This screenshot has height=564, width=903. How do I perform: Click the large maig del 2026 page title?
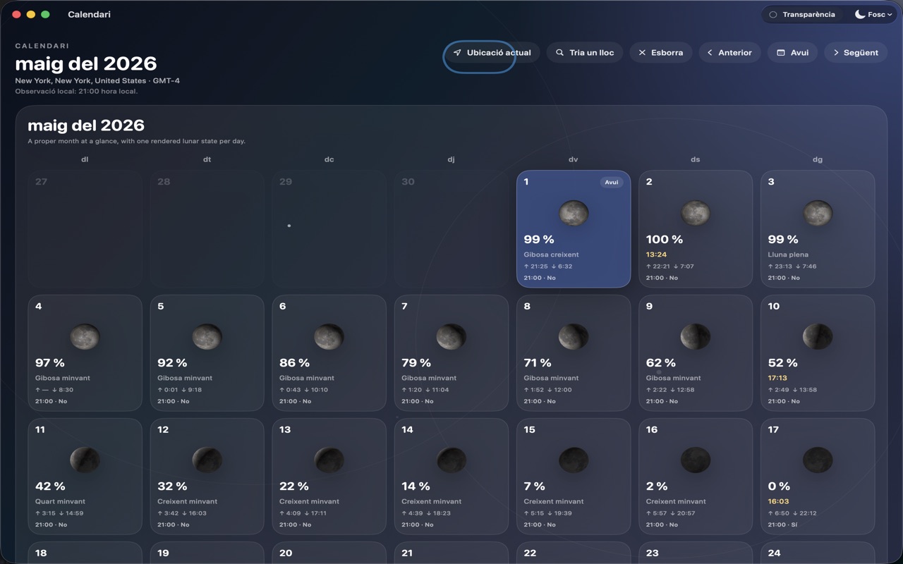(x=86, y=63)
